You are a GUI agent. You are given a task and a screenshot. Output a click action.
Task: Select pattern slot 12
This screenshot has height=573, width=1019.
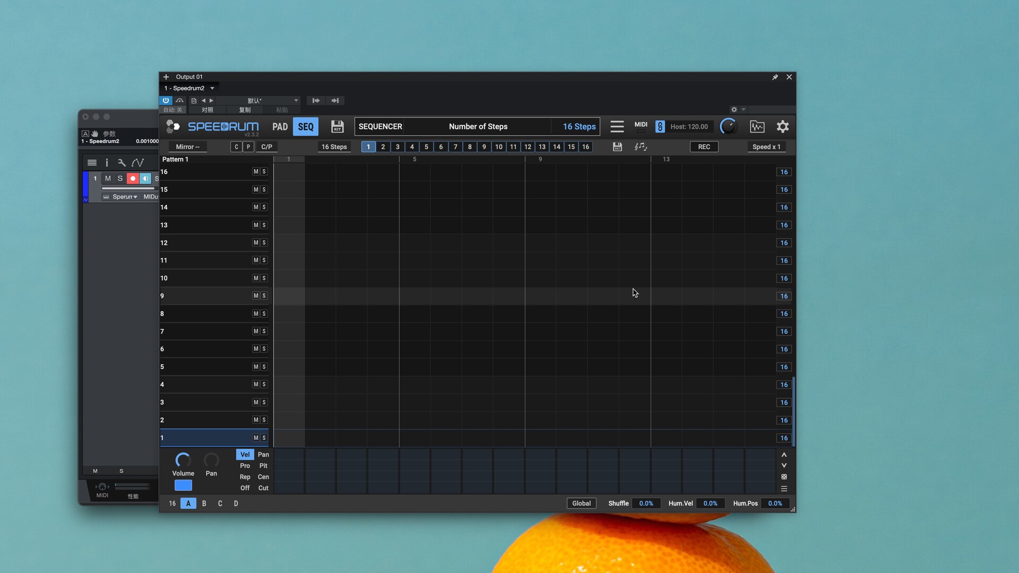pos(528,147)
